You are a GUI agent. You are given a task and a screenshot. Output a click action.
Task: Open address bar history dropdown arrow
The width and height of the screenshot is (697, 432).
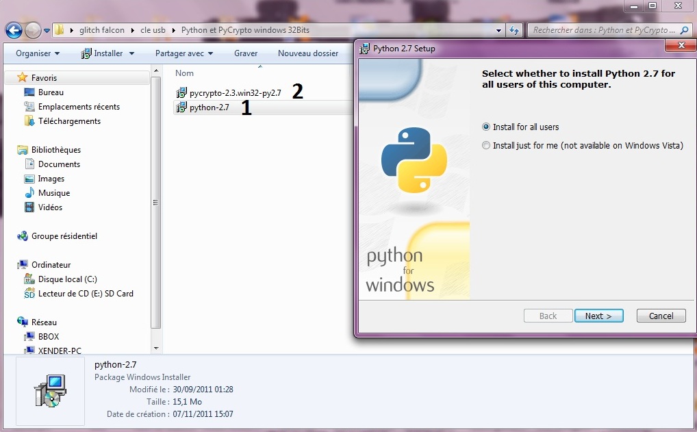point(498,31)
